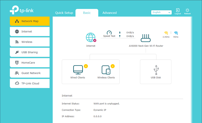Select the AX6000 router icon

(146, 38)
